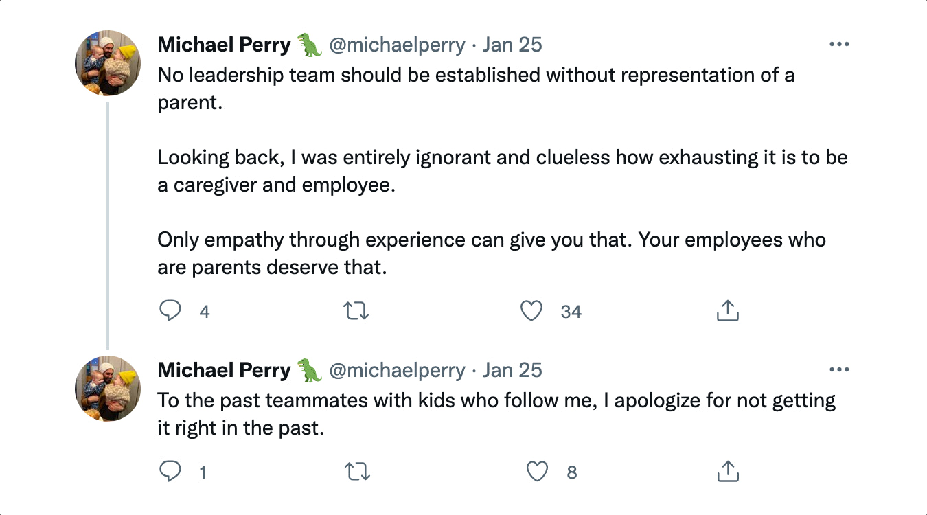Reply to the leadership team tweet
Viewport: 927px width, 515px height.
pyautogui.click(x=170, y=312)
